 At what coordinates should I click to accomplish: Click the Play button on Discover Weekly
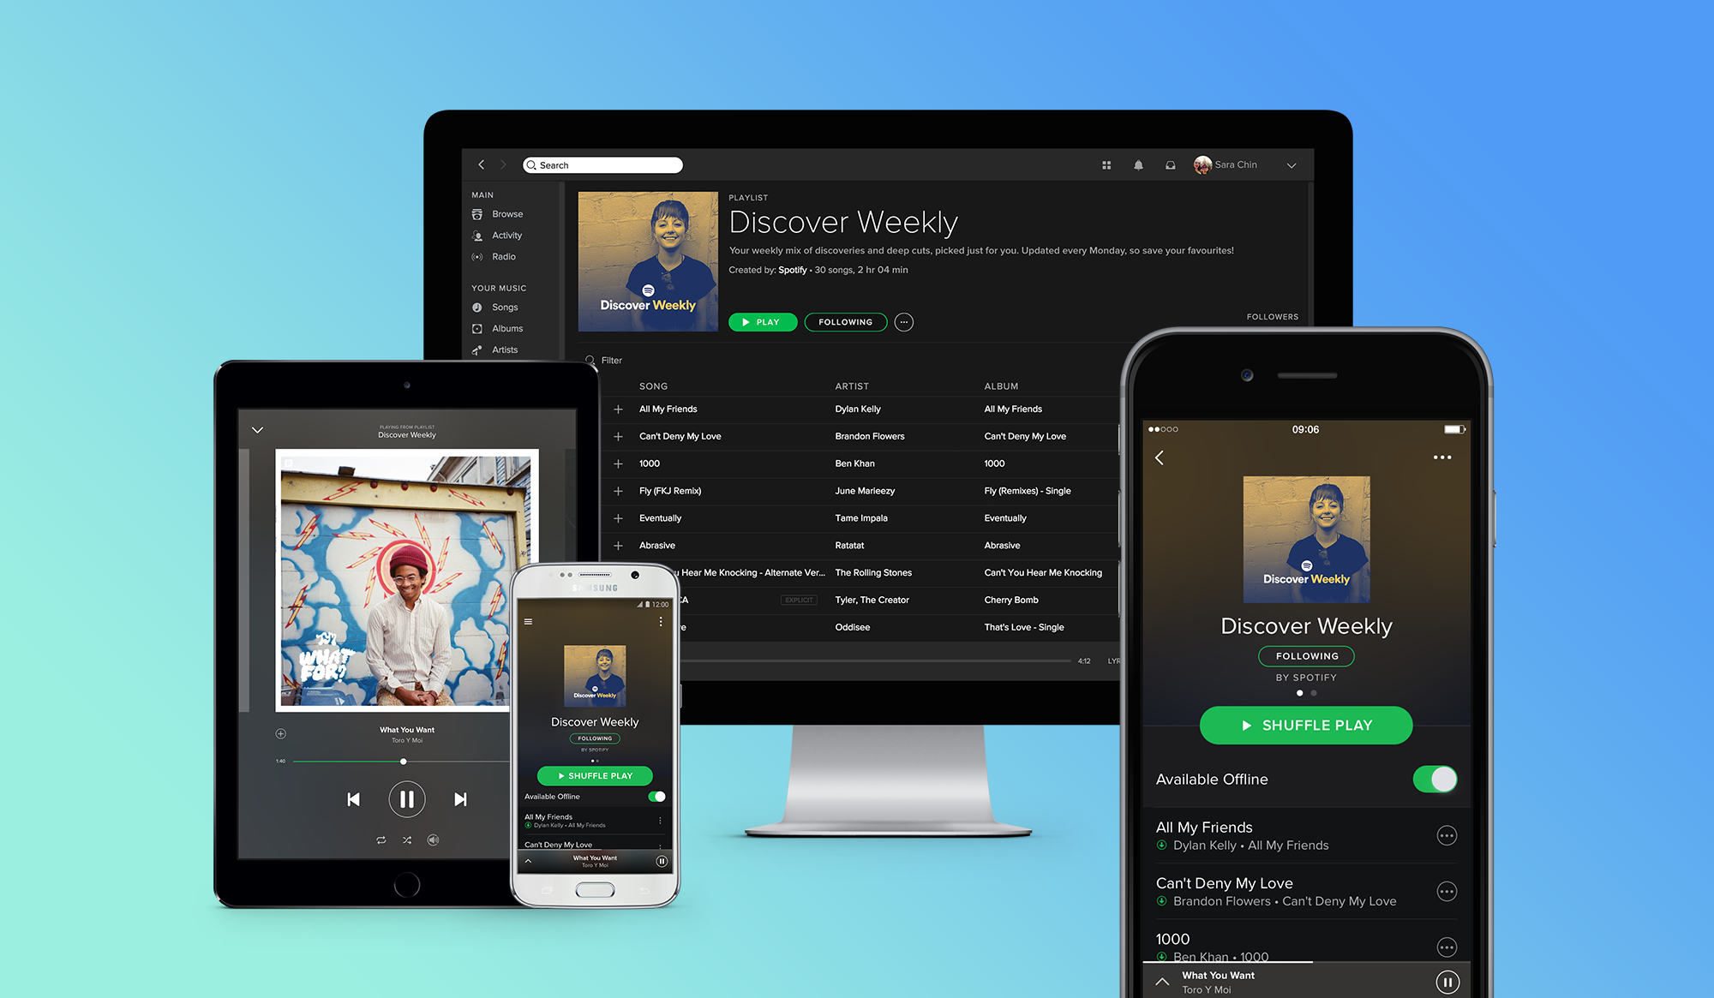tap(759, 322)
